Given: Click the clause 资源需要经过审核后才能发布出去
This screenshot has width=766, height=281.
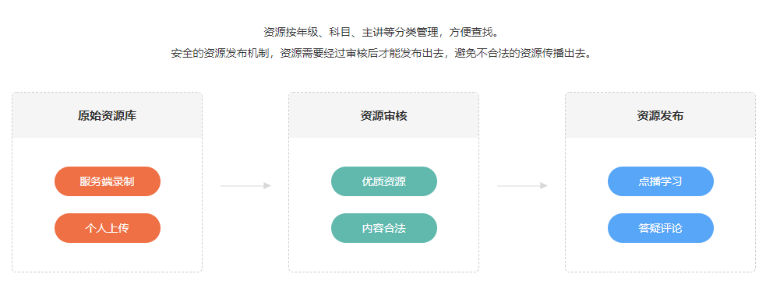Looking at the screenshot, I should click(x=362, y=53).
